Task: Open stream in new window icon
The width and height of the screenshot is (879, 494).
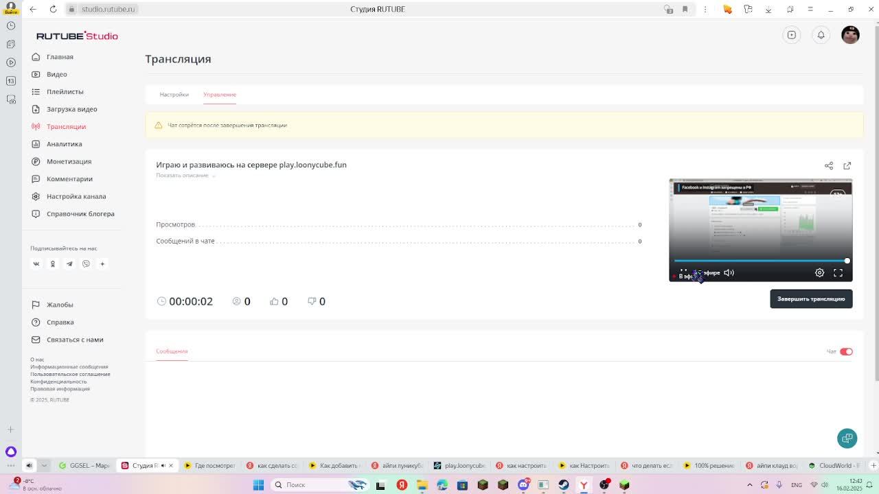Action: 847,166
